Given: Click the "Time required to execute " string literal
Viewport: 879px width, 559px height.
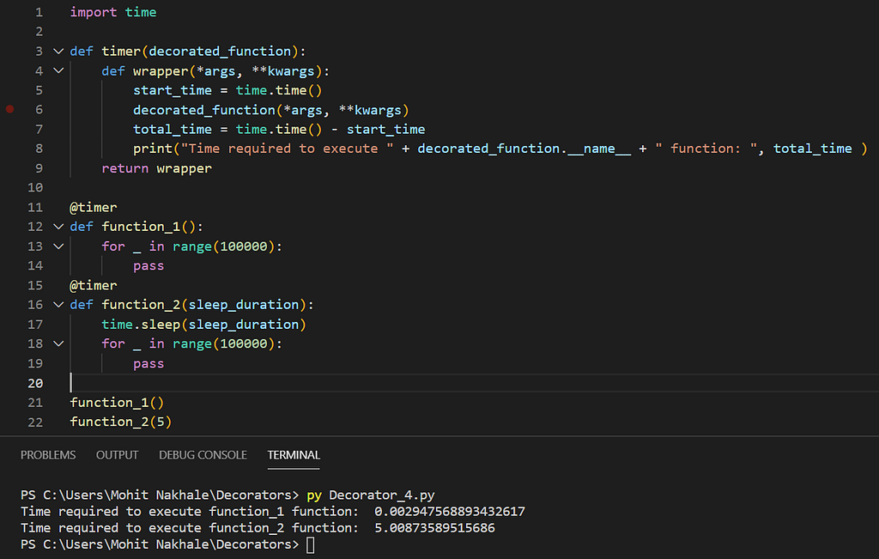Looking at the screenshot, I should tap(287, 149).
